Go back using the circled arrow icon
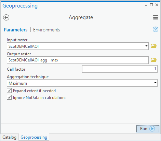Screen dimensions: 161x141 [6, 17]
